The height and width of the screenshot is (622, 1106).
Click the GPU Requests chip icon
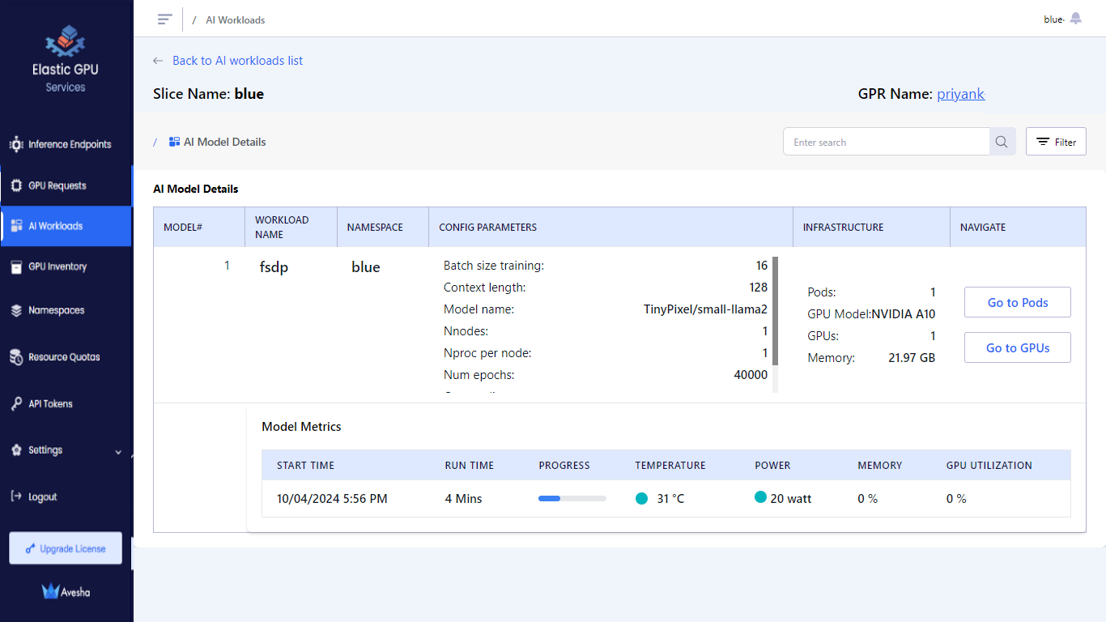(16, 185)
